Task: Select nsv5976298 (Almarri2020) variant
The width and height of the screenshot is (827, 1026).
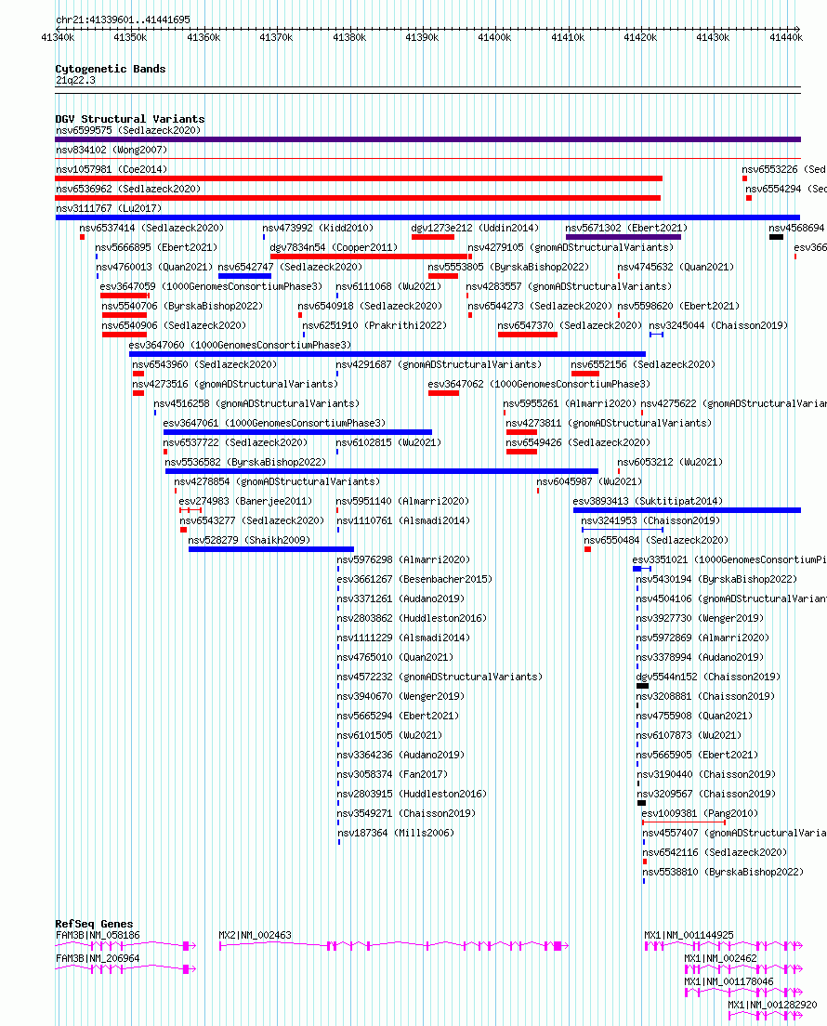Action: point(403,560)
